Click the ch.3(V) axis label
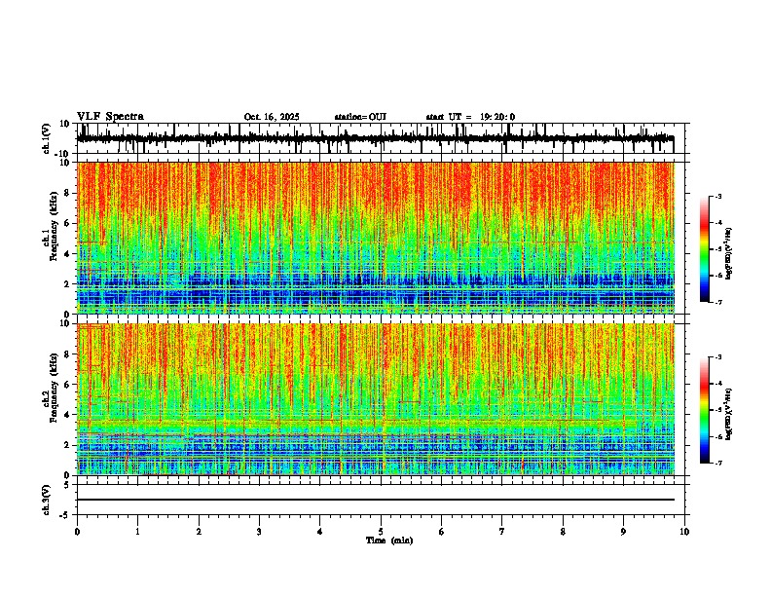Image resolution: width=771 pixels, height=596 pixels. click(x=47, y=500)
